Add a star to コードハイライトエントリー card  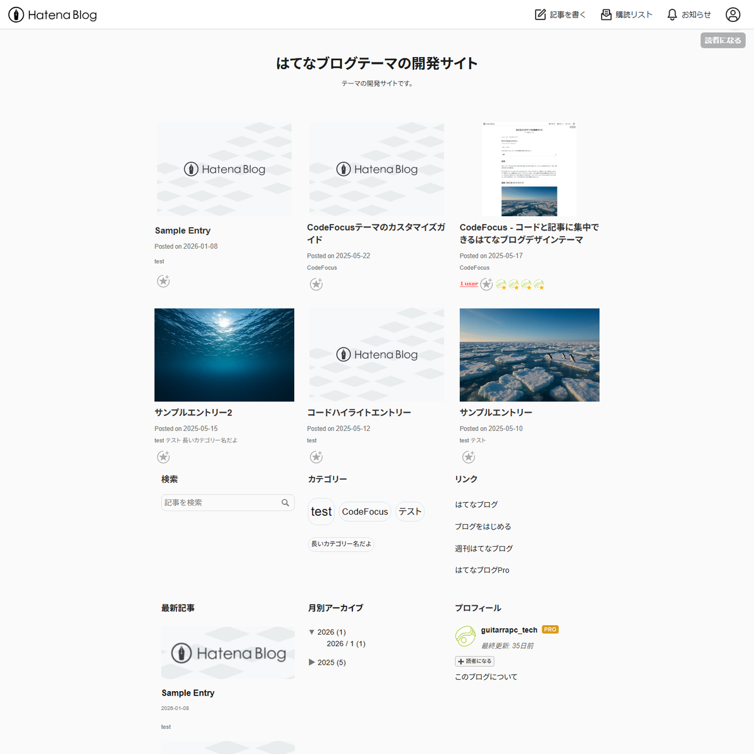[316, 457]
